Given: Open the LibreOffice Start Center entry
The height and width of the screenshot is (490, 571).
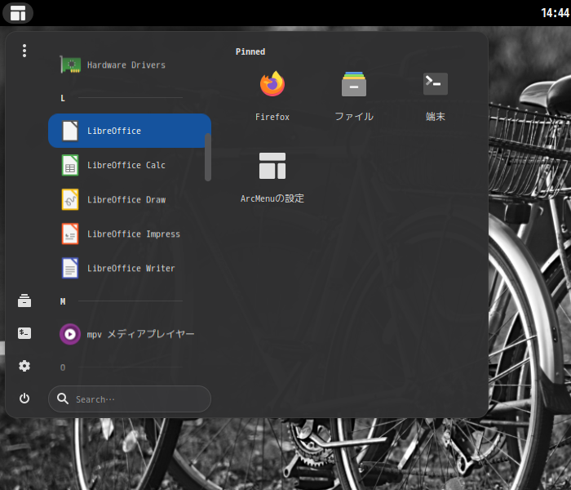Looking at the screenshot, I should click(129, 131).
